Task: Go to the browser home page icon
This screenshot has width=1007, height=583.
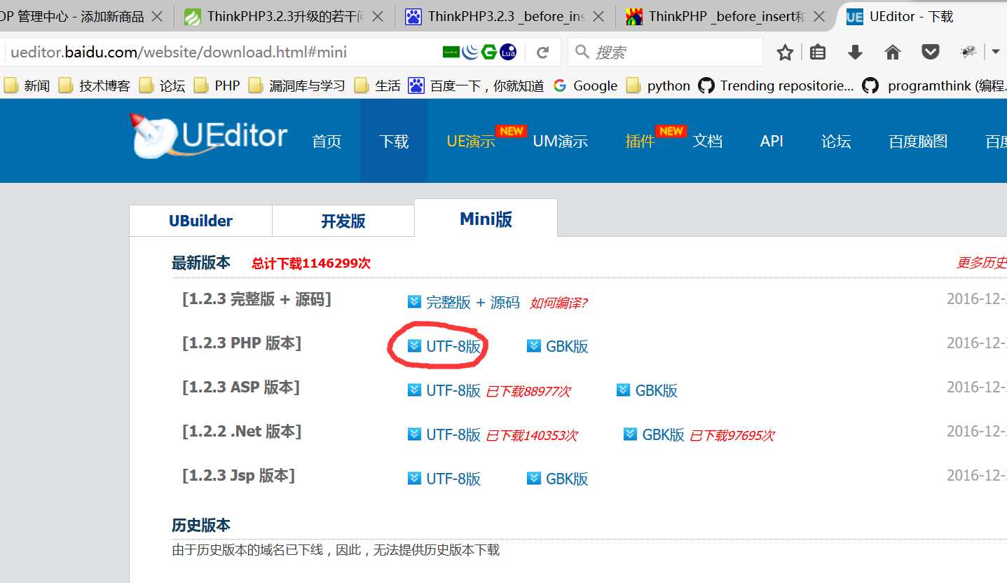Action: 892,52
